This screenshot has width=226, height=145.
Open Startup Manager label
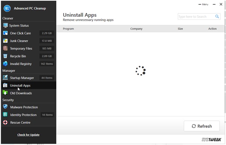coord(22,78)
